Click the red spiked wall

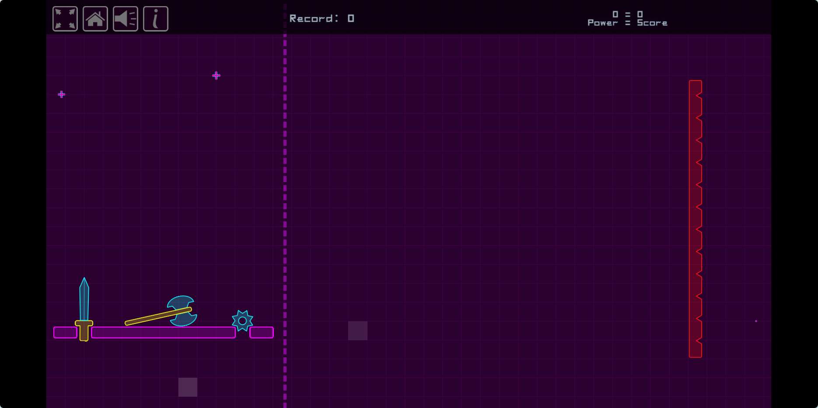(x=695, y=219)
